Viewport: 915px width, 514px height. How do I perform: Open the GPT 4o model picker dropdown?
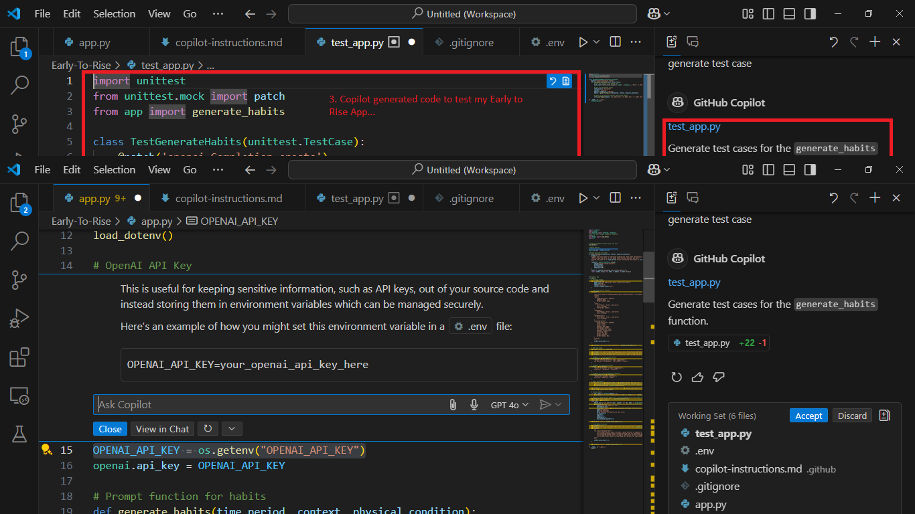[510, 405]
